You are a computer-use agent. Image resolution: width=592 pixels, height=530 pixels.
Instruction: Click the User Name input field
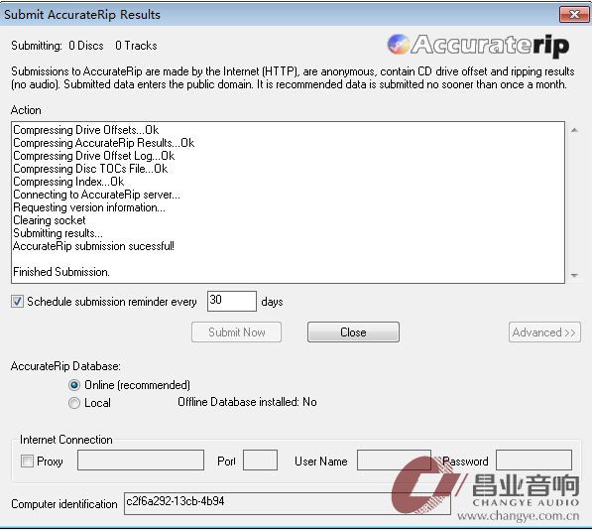(x=394, y=461)
